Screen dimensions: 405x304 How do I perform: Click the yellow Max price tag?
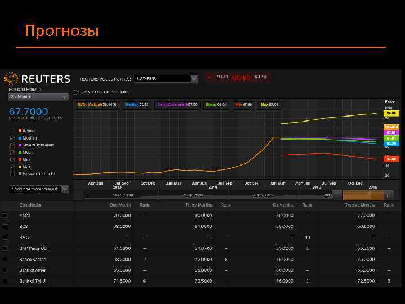click(391, 114)
